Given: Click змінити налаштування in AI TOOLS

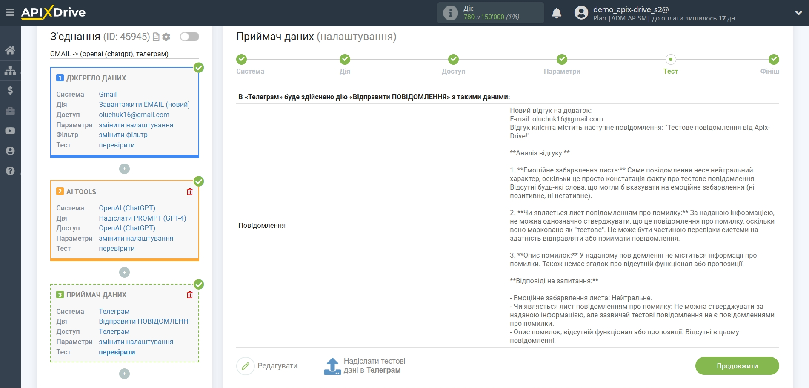Looking at the screenshot, I should [x=136, y=239].
